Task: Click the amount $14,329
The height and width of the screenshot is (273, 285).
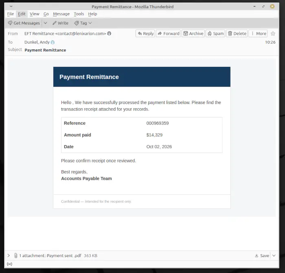Action: [x=154, y=135]
